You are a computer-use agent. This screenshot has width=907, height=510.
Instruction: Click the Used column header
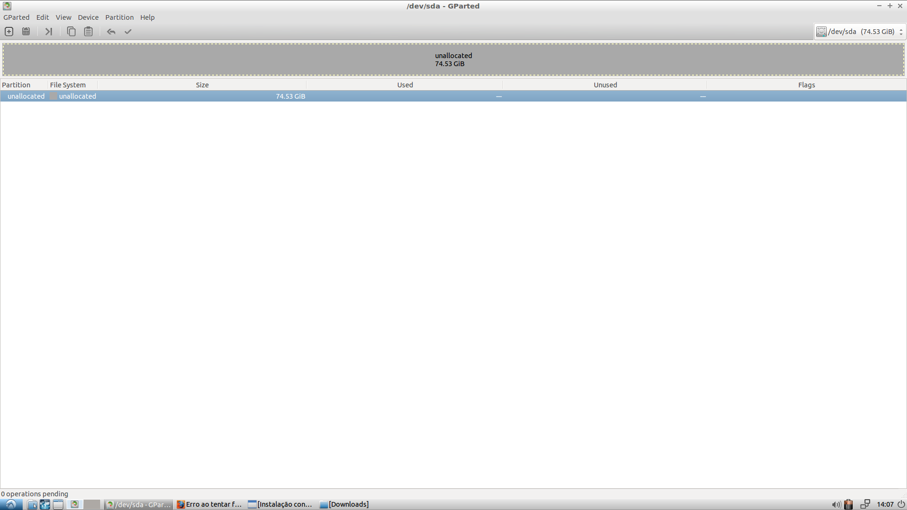pyautogui.click(x=405, y=85)
